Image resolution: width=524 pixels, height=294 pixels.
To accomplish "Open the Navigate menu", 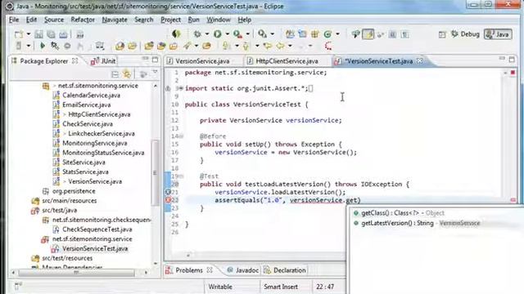I will pyautogui.click(x=115, y=20).
